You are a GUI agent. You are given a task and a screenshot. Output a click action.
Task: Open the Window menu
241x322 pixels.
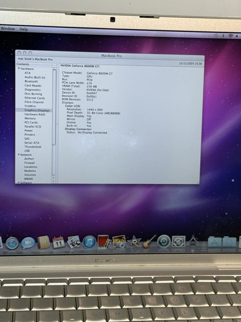click(8, 29)
